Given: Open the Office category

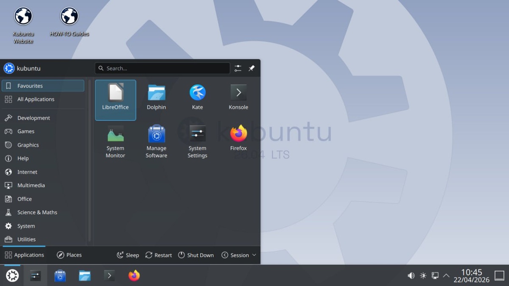Looking at the screenshot, I should tap(43, 199).
